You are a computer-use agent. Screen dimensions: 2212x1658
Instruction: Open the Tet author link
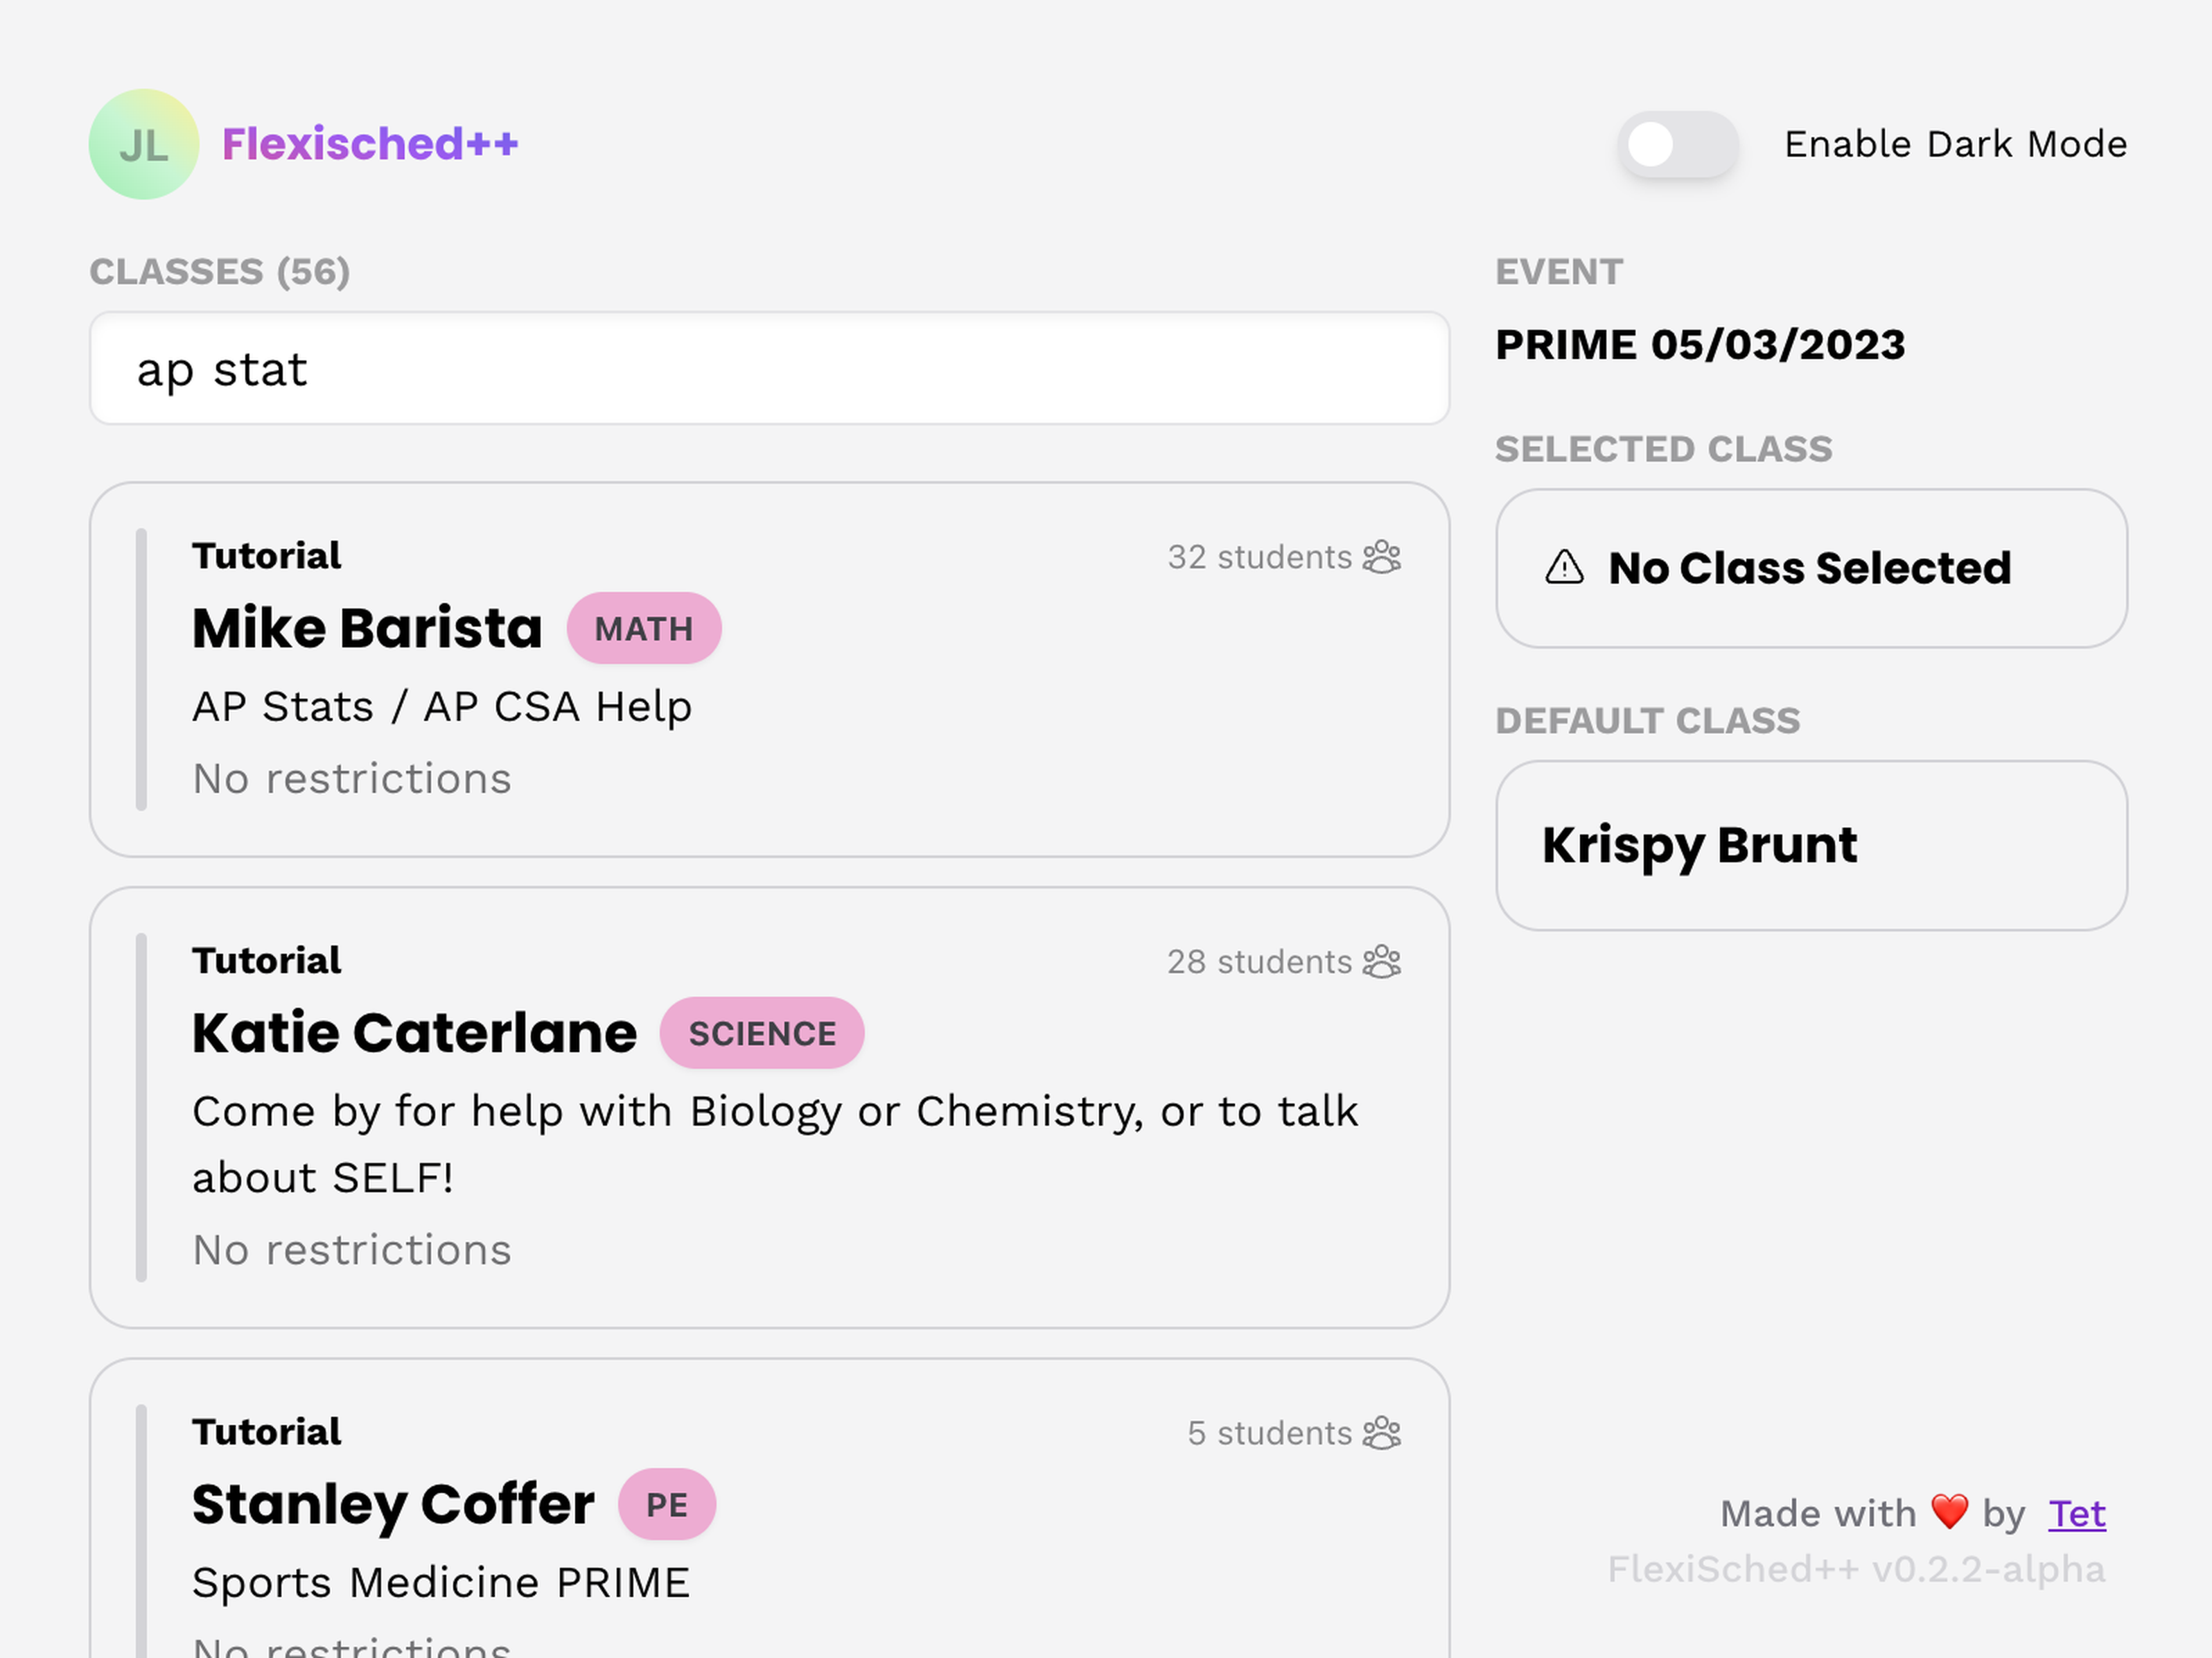click(2077, 1514)
